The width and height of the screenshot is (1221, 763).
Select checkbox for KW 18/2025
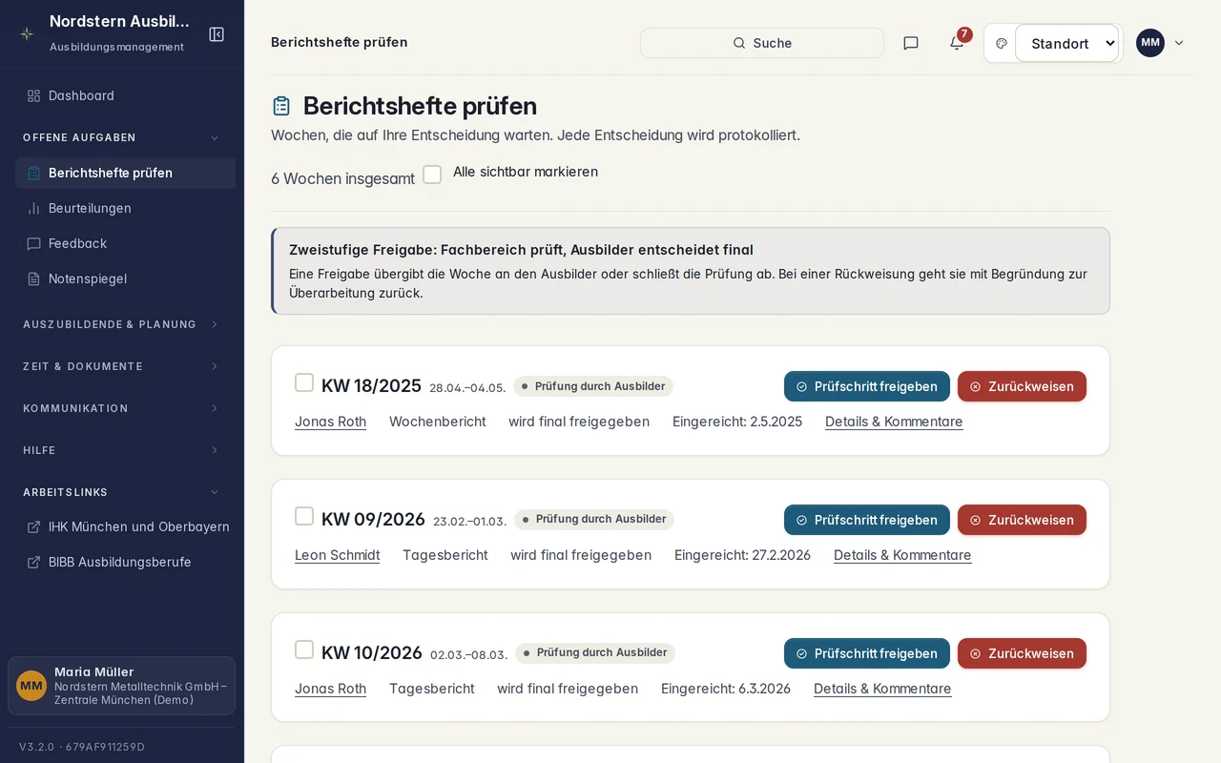pyautogui.click(x=304, y=382)
